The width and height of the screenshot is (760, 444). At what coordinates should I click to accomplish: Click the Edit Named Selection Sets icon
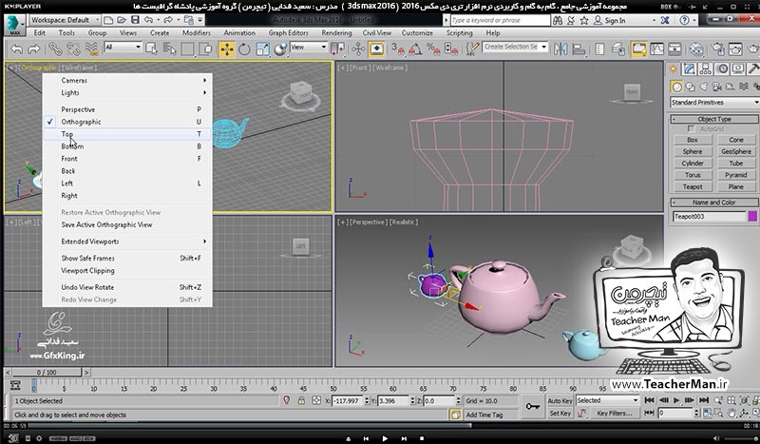tap(471, 49)
